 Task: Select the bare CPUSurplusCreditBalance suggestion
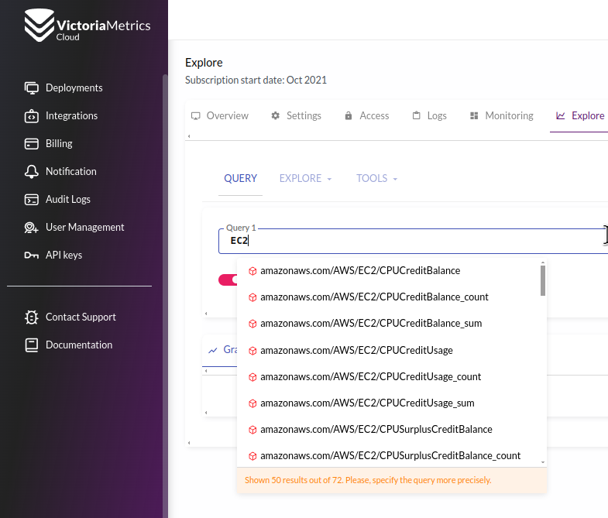point(389,430)
